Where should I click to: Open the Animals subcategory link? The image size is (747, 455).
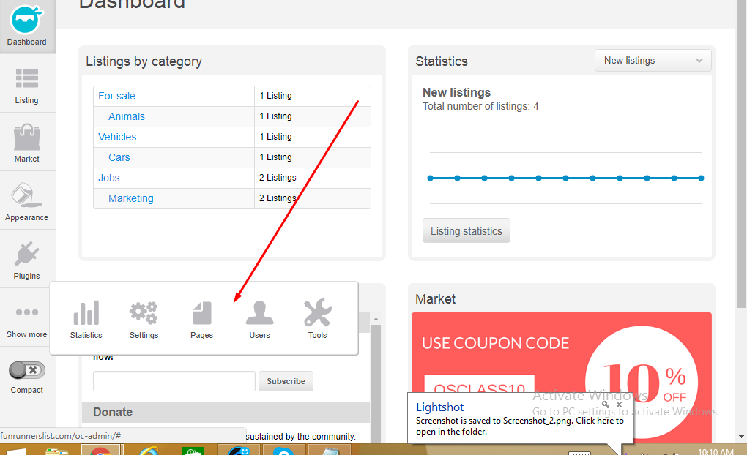pos(126,116)
